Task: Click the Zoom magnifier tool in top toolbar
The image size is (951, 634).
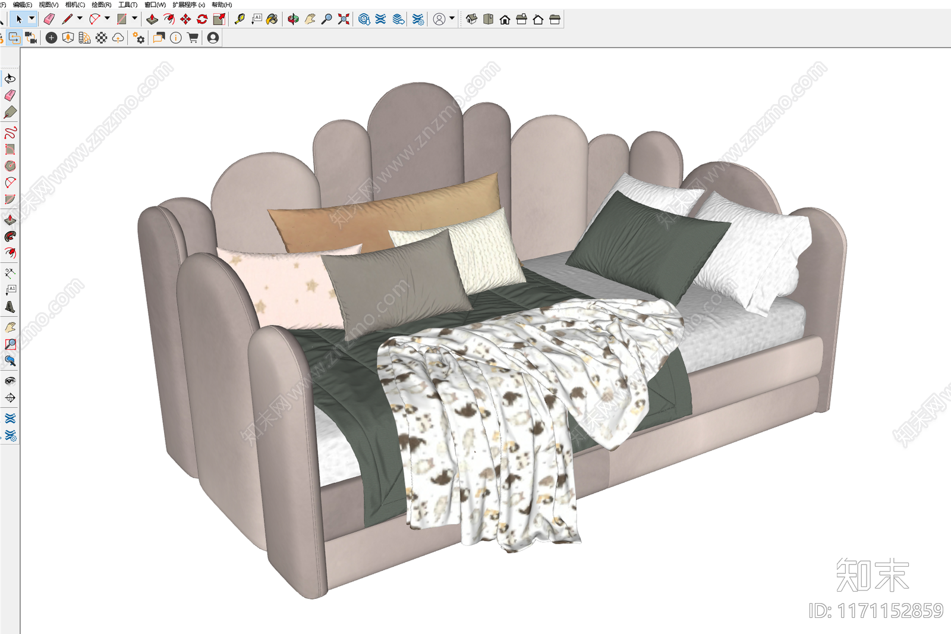Action: [x=326, y=20]
